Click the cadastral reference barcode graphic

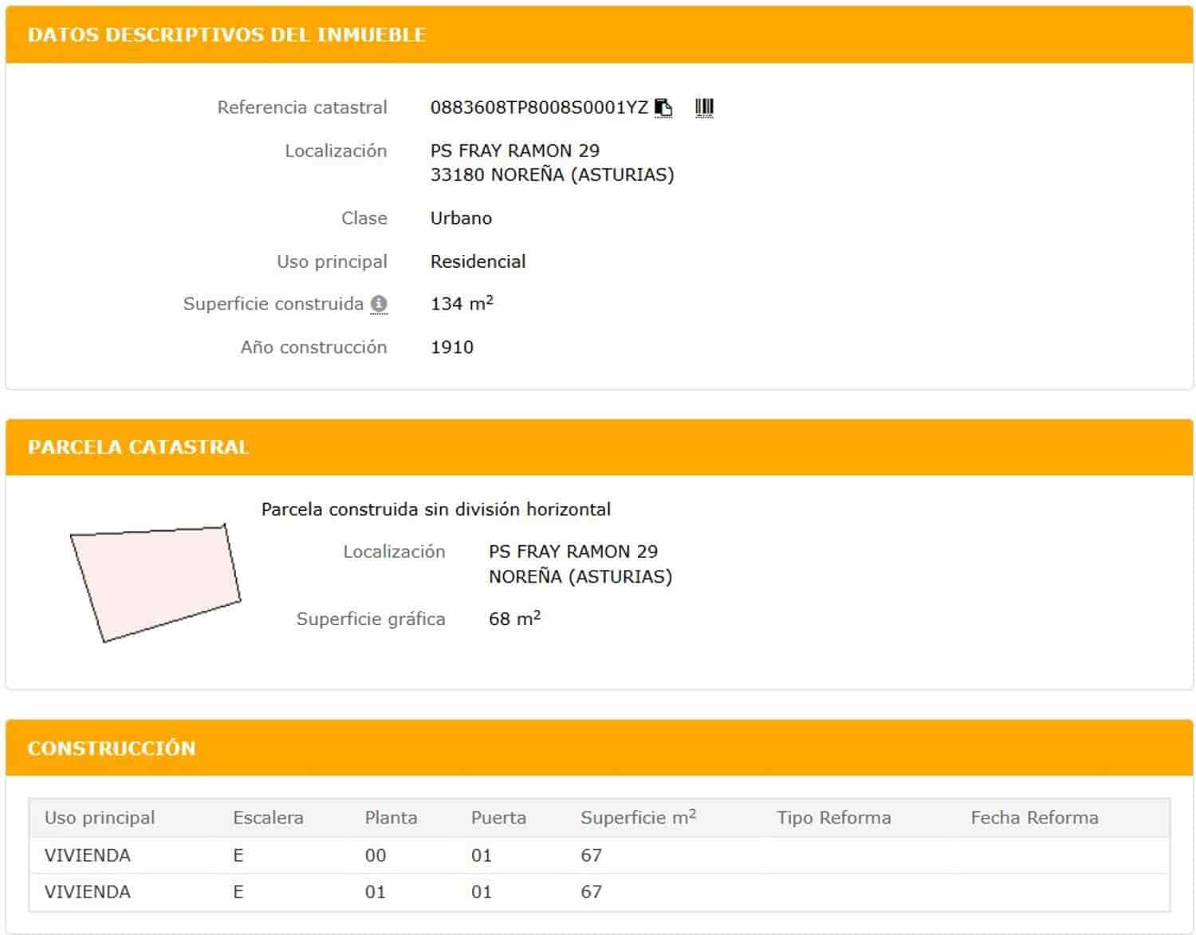click(x=704, y=106)
